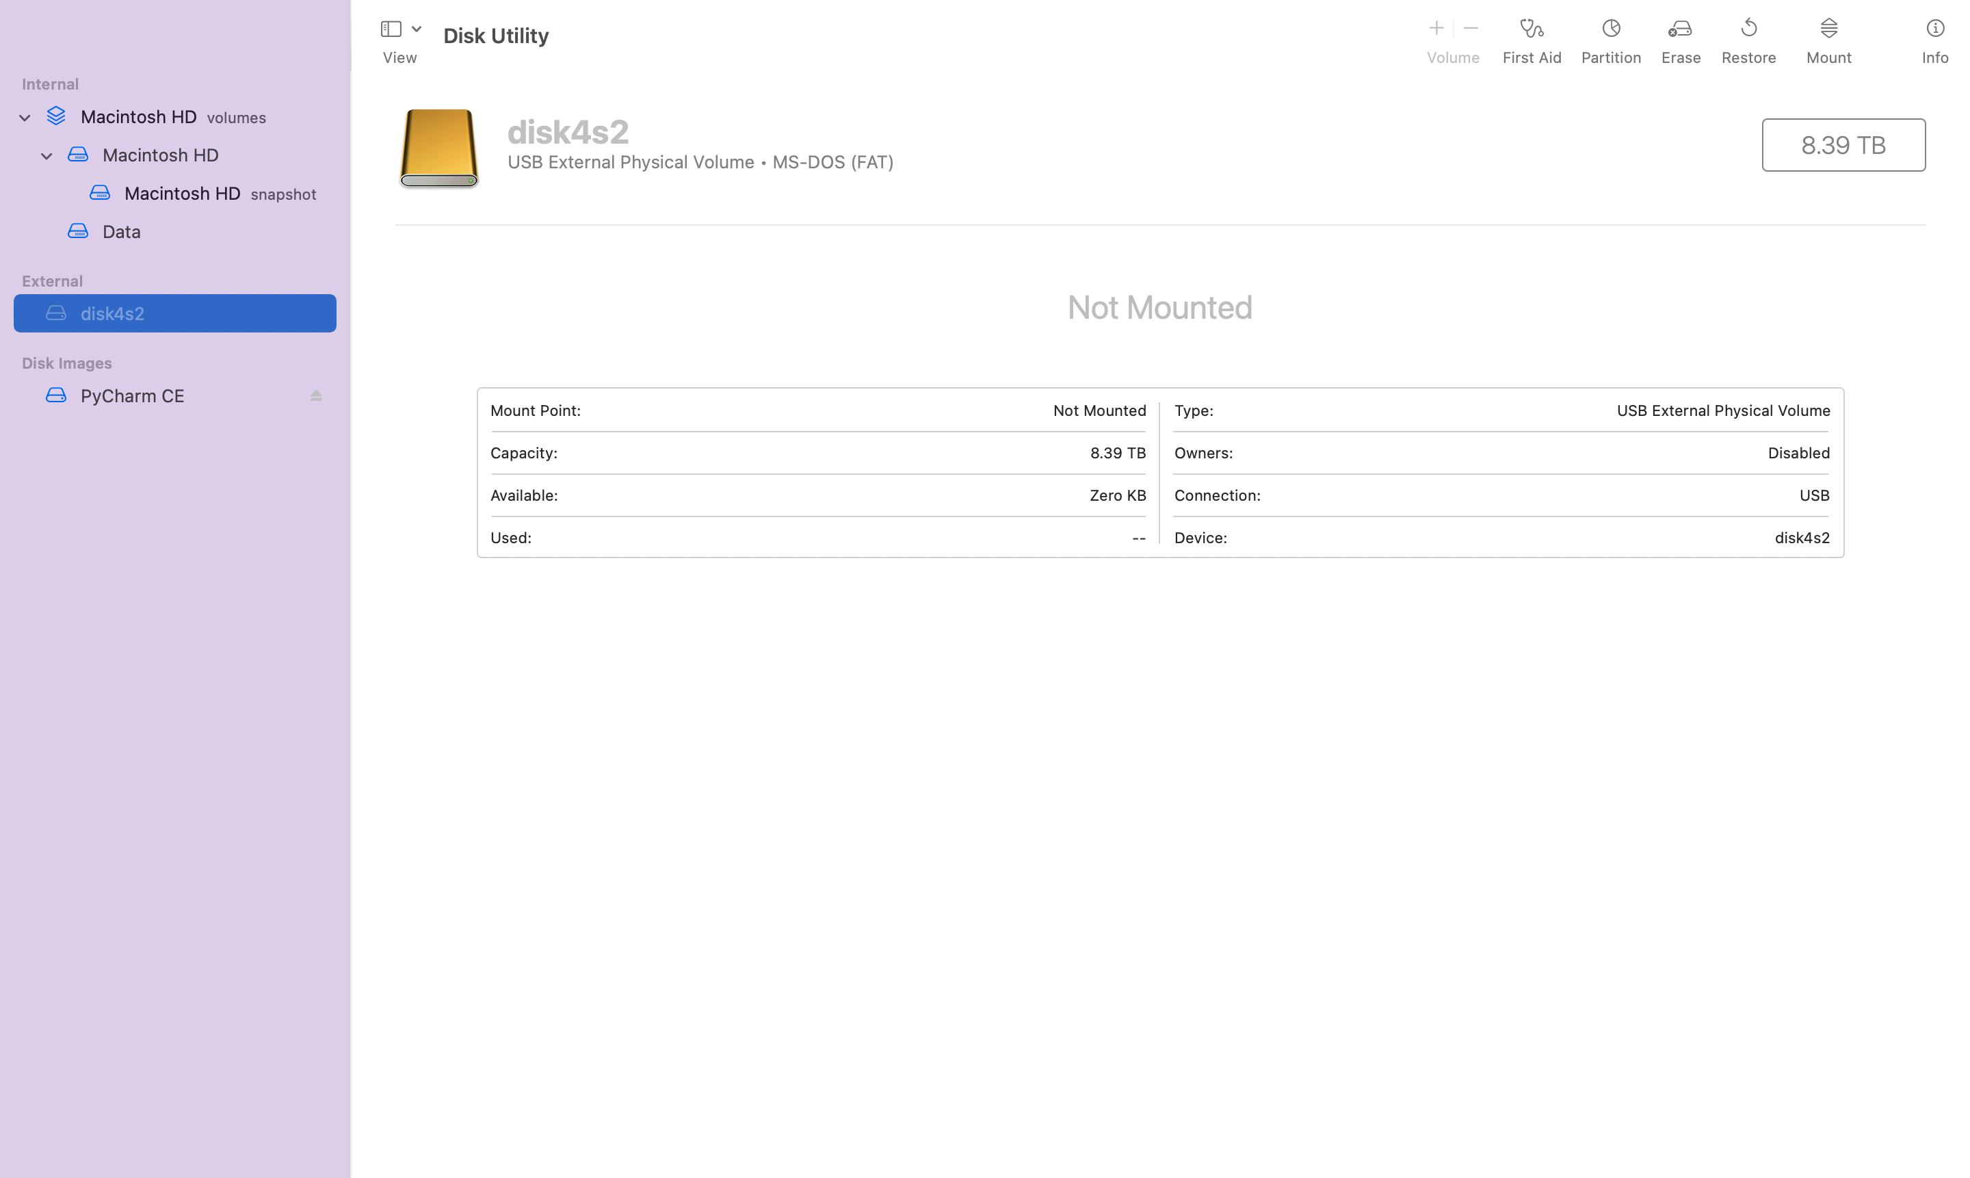Image resolution: width=1970 pixels, height=1178 pixels.
Task: Toggle the sidebar view button
Action: [x=391, y=29]
